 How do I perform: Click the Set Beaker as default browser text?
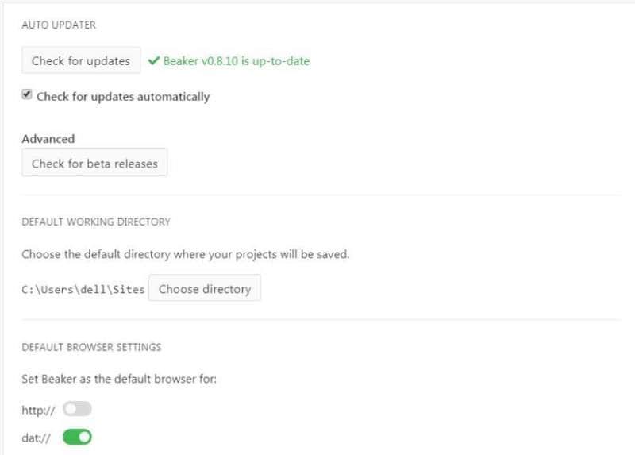119,379
